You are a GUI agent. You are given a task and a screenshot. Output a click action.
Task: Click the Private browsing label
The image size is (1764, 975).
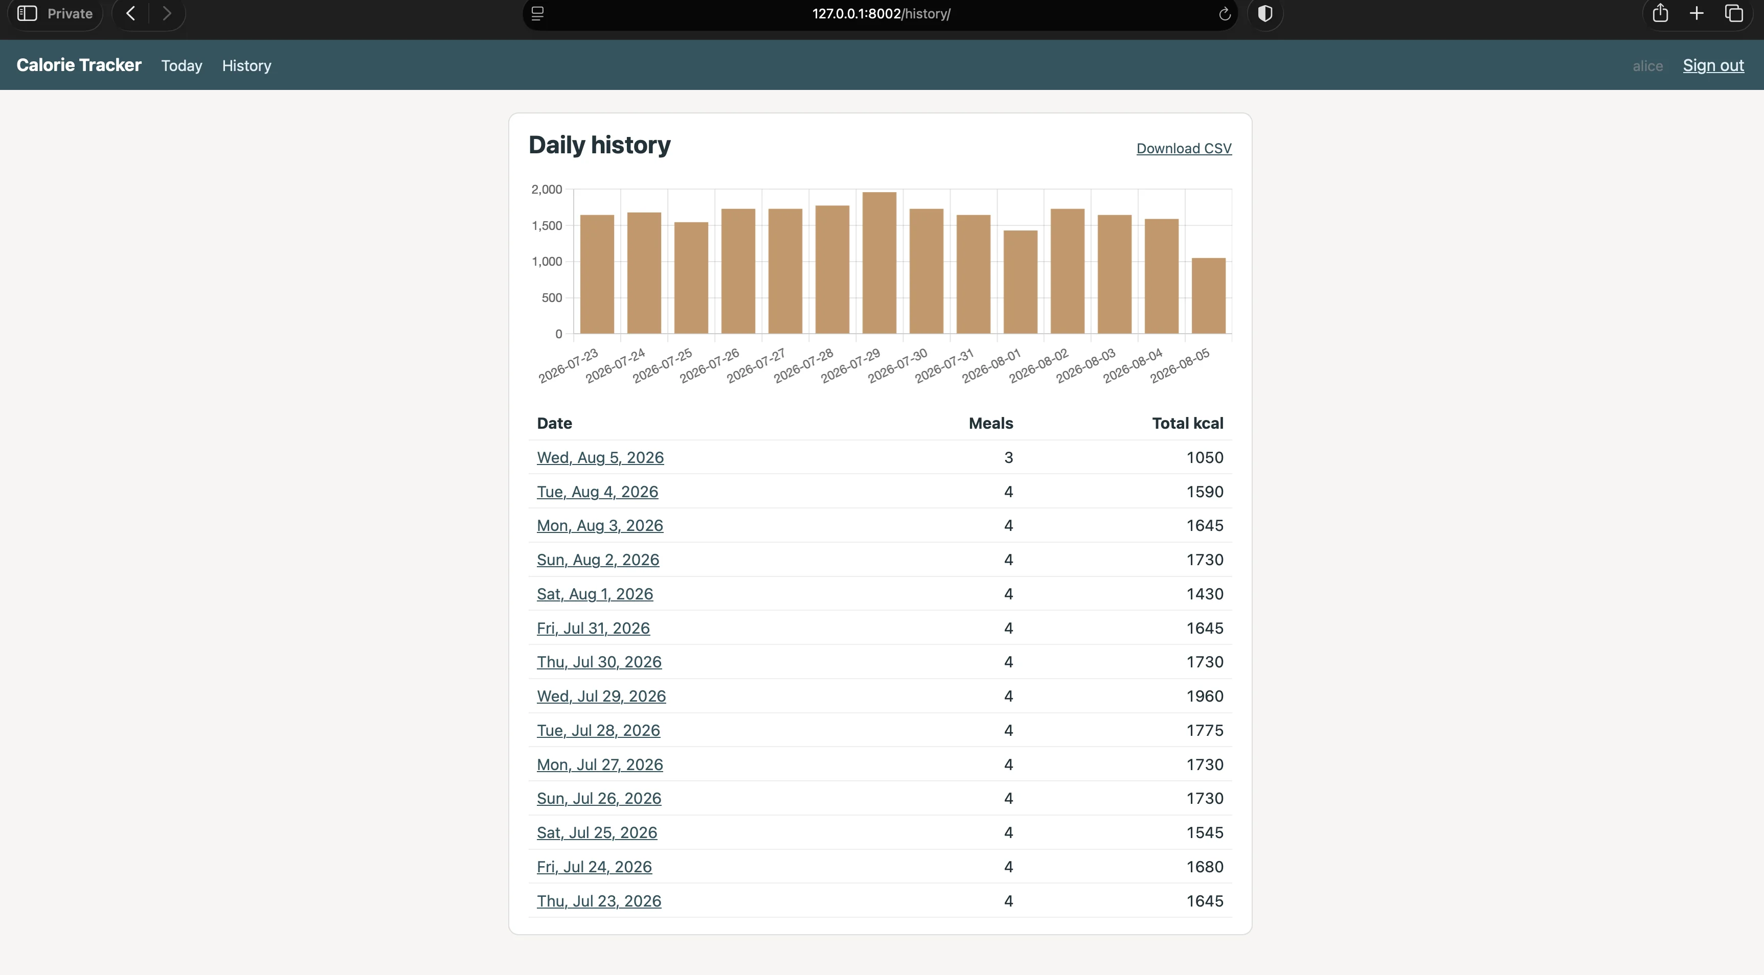pos(70,13)
